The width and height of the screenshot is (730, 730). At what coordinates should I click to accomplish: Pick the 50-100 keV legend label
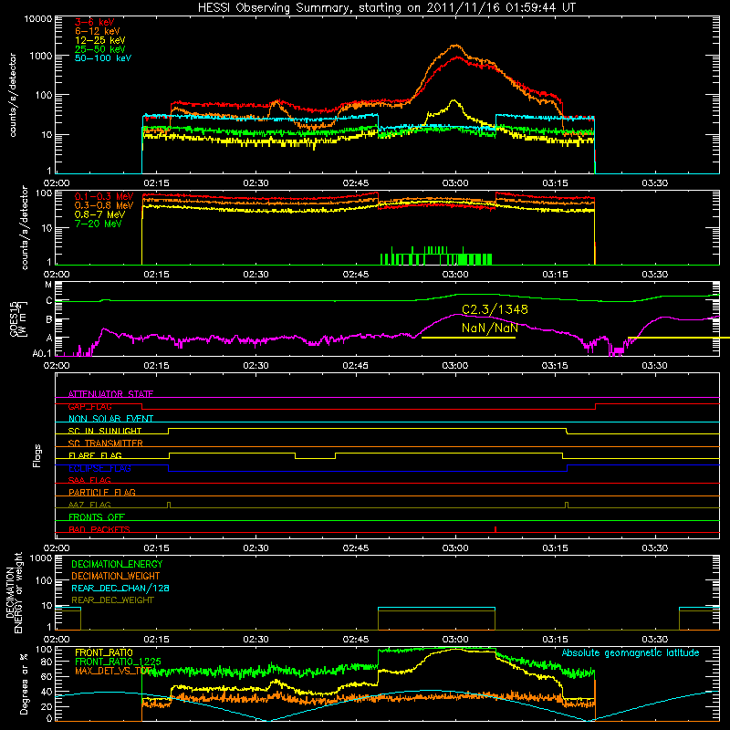[103, 58]
